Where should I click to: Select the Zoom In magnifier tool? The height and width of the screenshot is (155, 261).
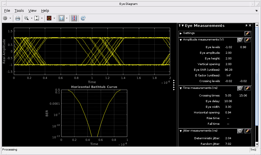point(27,18)
